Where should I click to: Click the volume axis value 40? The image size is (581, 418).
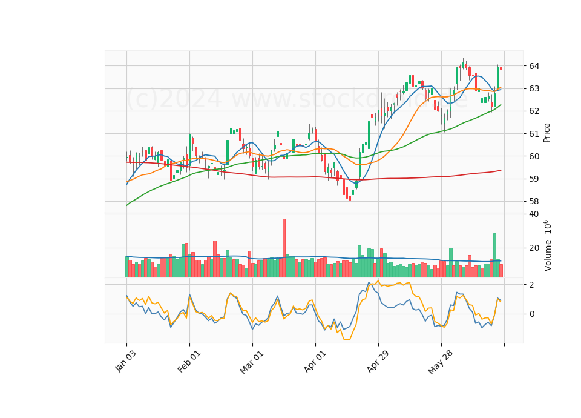534,214
